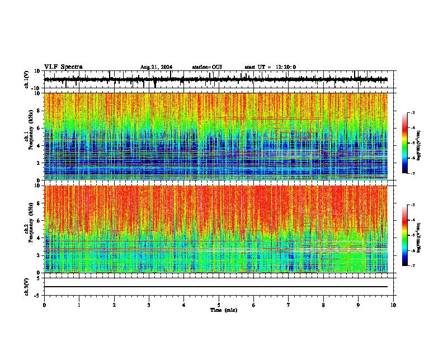
Task: Click tick label "2" on the time axis
Action: 114,305
